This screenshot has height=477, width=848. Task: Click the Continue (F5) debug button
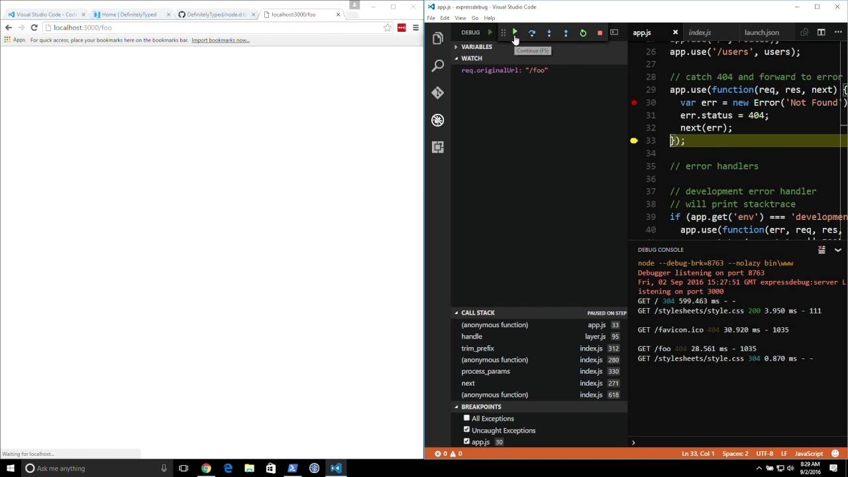(x=515, y=32)
